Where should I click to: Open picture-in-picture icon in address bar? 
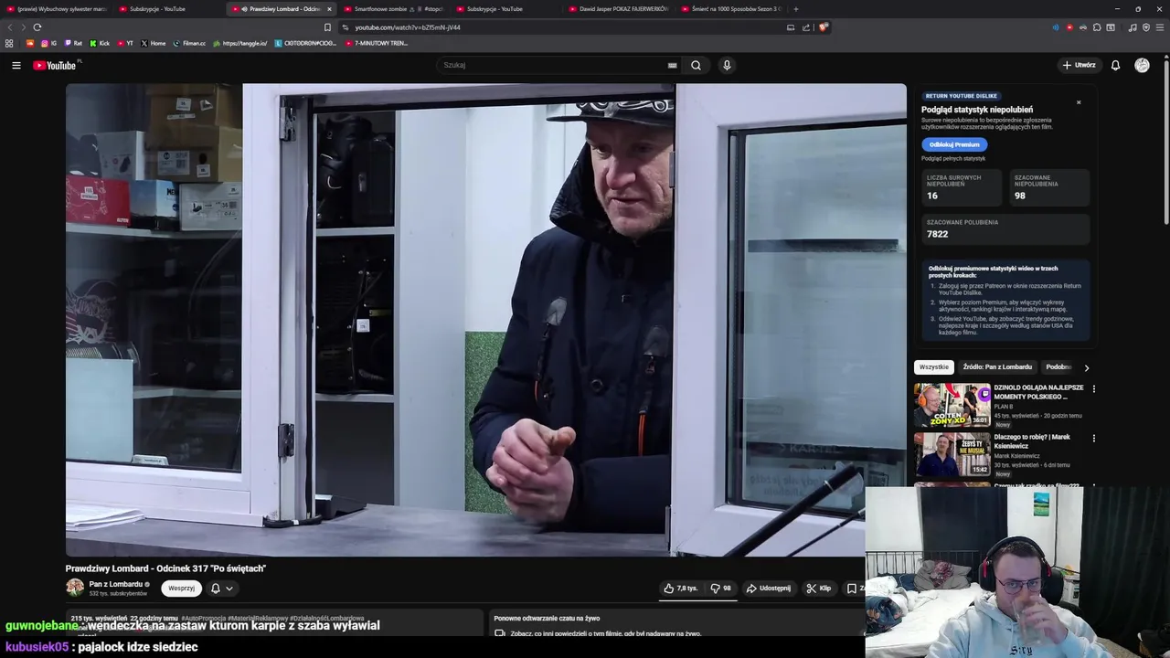tap(791, 27)
